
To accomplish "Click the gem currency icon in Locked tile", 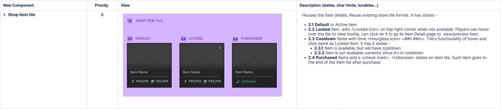I will point(185,82).
